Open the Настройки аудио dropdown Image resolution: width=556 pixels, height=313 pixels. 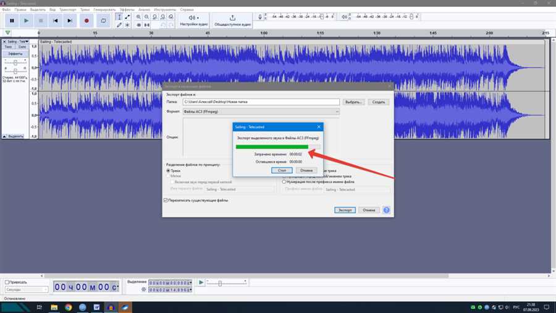coord(193,20)
